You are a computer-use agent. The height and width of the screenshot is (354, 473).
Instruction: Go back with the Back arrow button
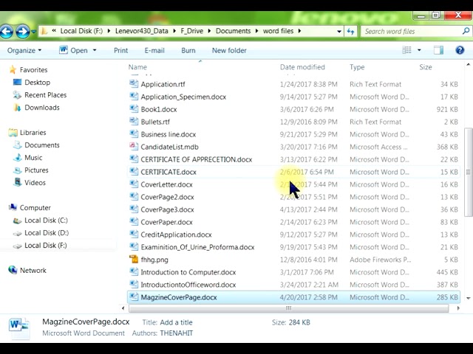(x=7, y=31)
